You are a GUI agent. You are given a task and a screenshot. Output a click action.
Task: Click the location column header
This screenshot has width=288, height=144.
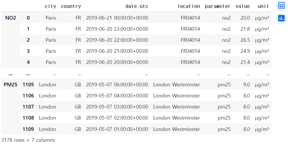pyautogui.click(x=189, y=6)
